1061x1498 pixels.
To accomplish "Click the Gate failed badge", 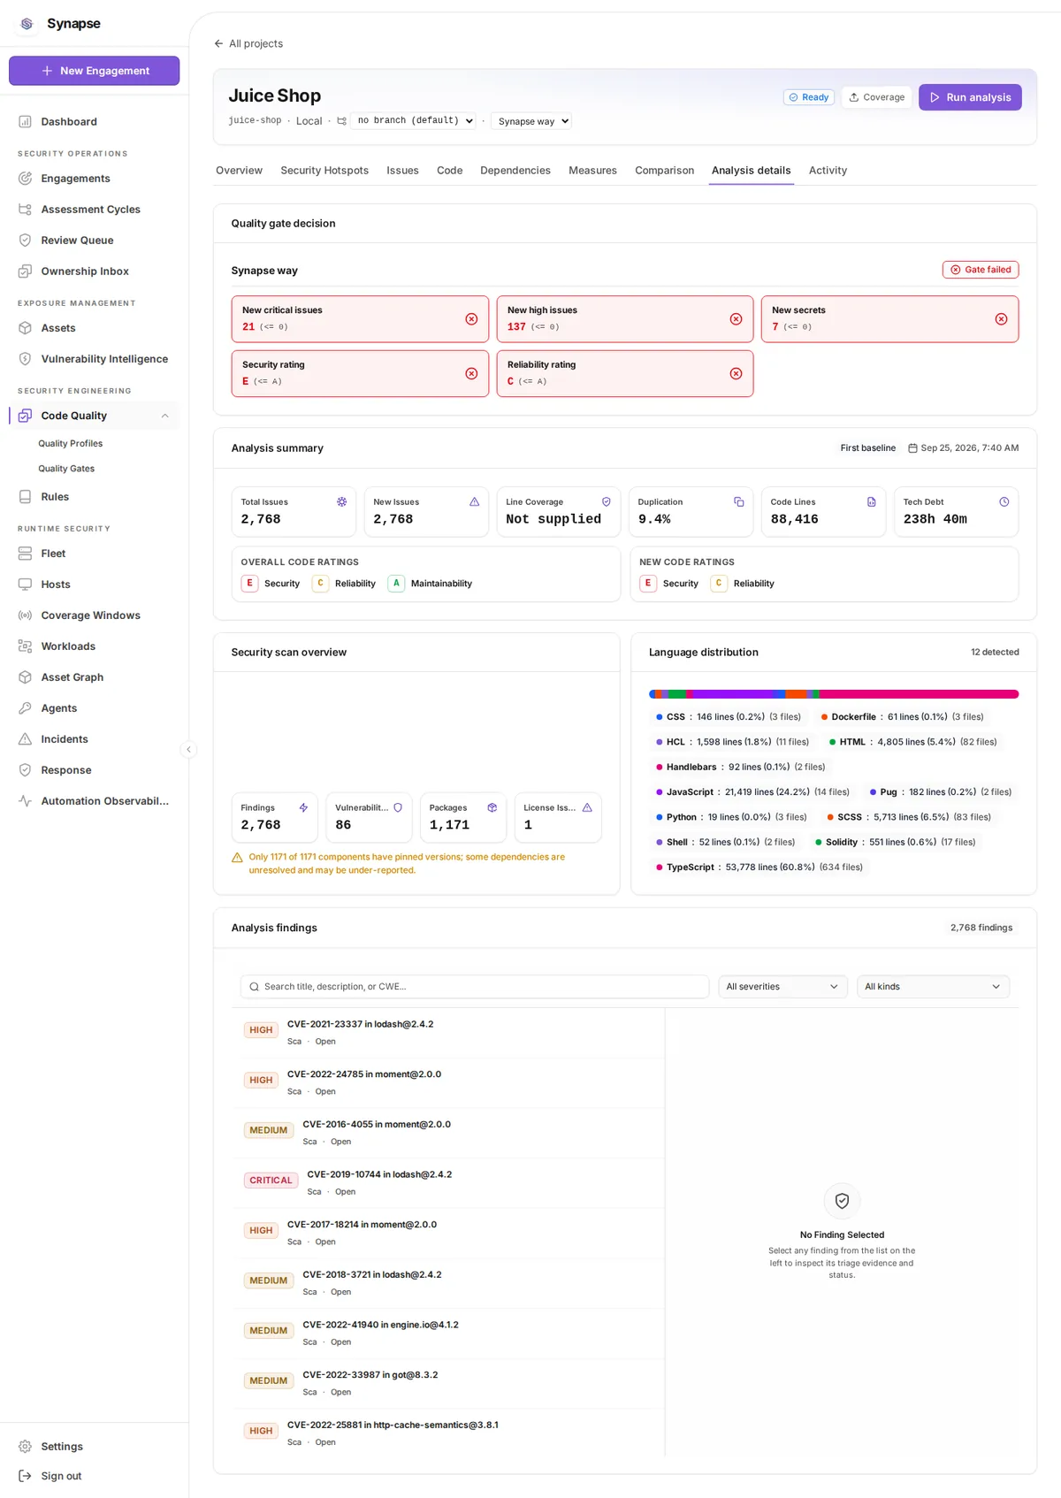I will (x=981, y=270).
